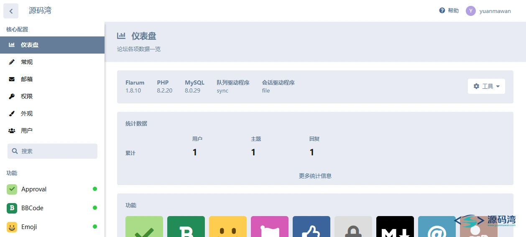Open the Approval extension in sidebar
The image size is (526, 237).
[52, 189]
